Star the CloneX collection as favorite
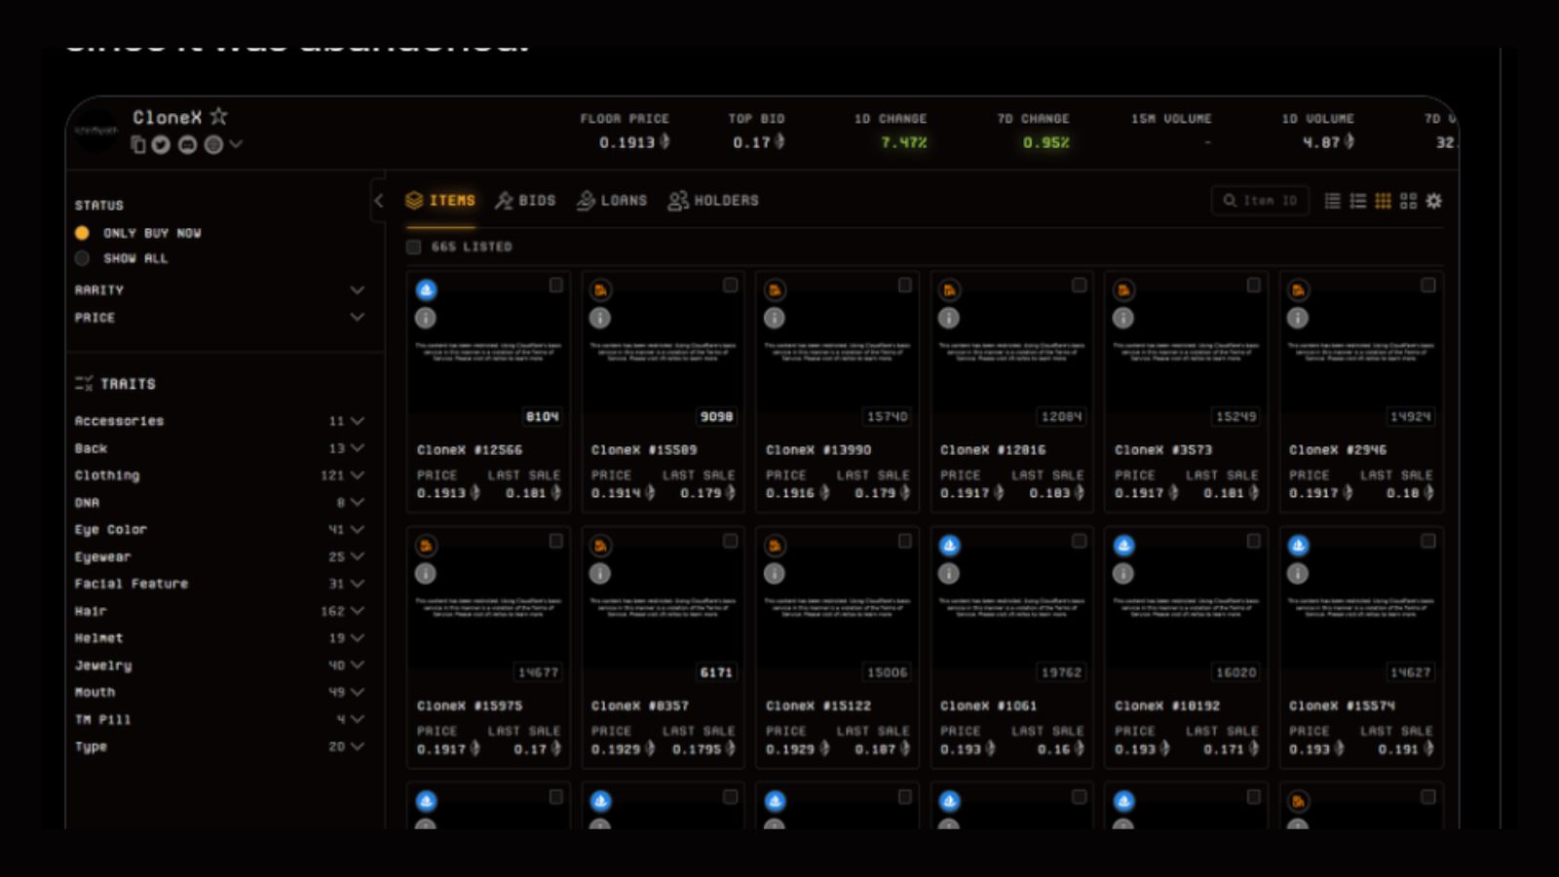Screen dimensions: 1559x877 [219, 116]
